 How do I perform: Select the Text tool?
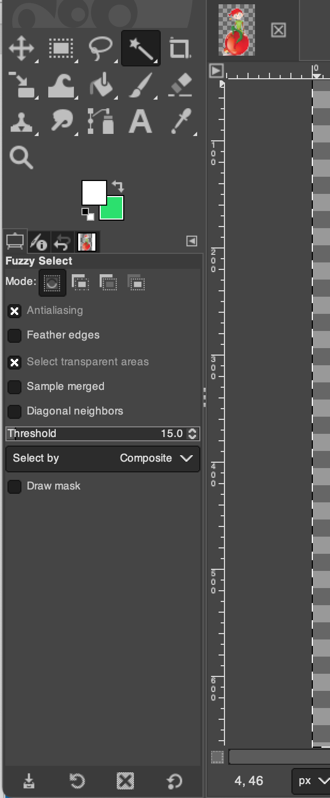tap(140, 122)
